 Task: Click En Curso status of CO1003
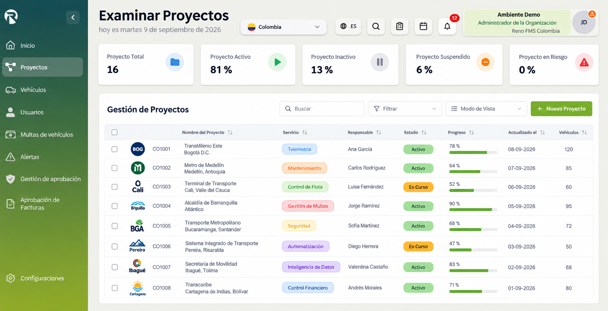click(418, 187)
